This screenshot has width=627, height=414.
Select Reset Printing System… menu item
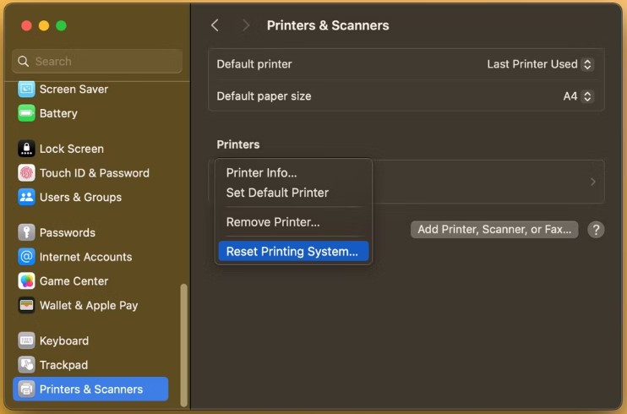pyautogui.click(x=293, y=251)
